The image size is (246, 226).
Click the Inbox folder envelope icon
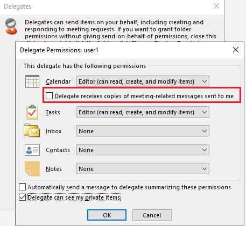coord(32,131)
